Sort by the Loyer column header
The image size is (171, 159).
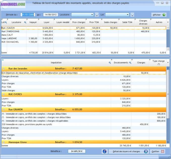[46, 22]
